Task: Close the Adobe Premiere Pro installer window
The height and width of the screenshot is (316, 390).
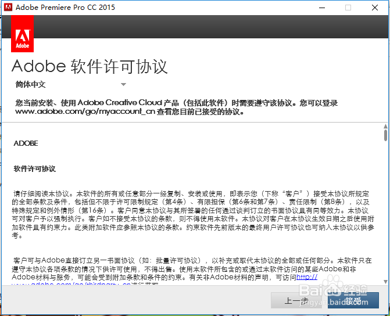Action: (x=375, y=8)
